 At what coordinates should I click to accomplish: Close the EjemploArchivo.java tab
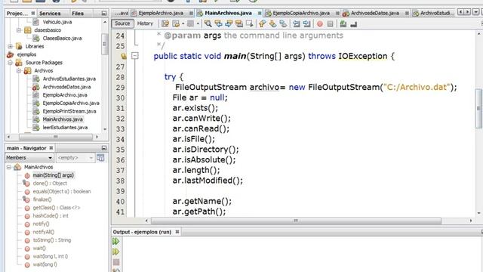191,13
